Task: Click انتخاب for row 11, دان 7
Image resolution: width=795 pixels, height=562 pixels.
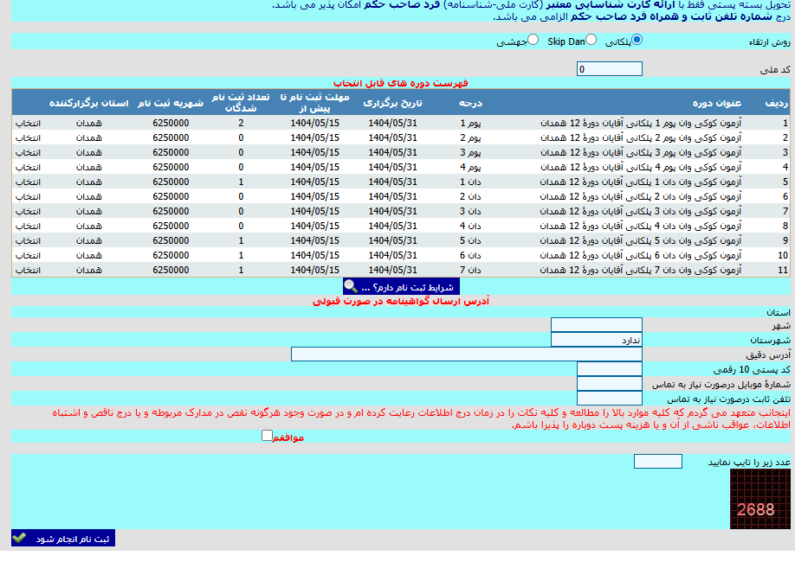Action: [28, 270]
